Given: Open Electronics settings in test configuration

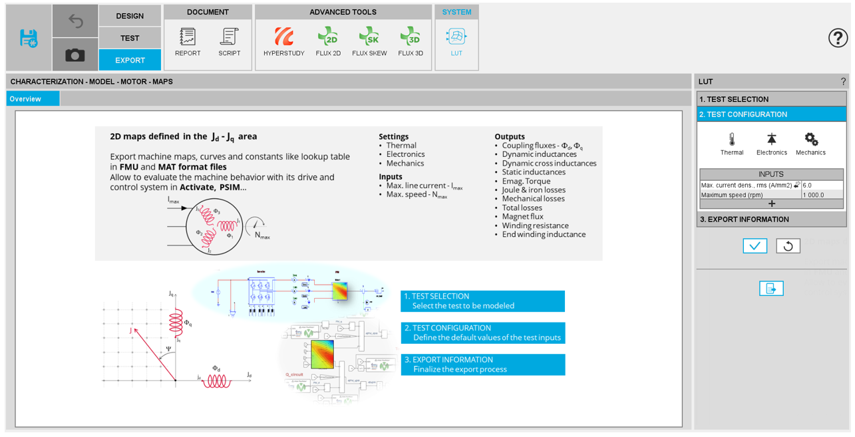Looking at the screenshot, I should coord(772,144).
